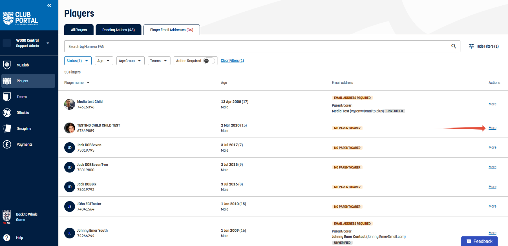Click the Email address column header
Image resolution: width=508 pixels, height=246 pixels.
pos(342,83)
